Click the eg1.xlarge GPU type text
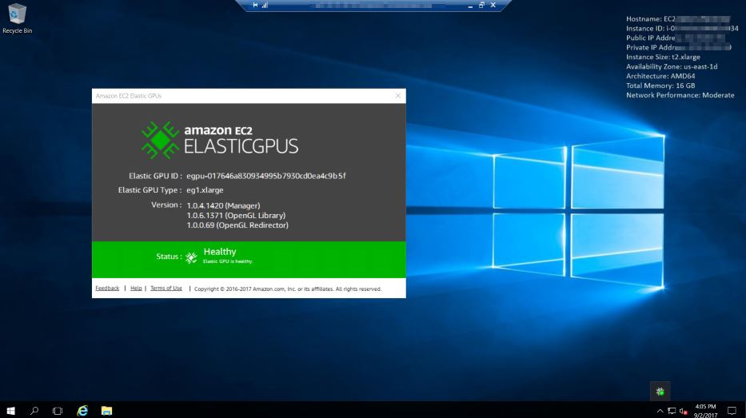 point(205,189)
